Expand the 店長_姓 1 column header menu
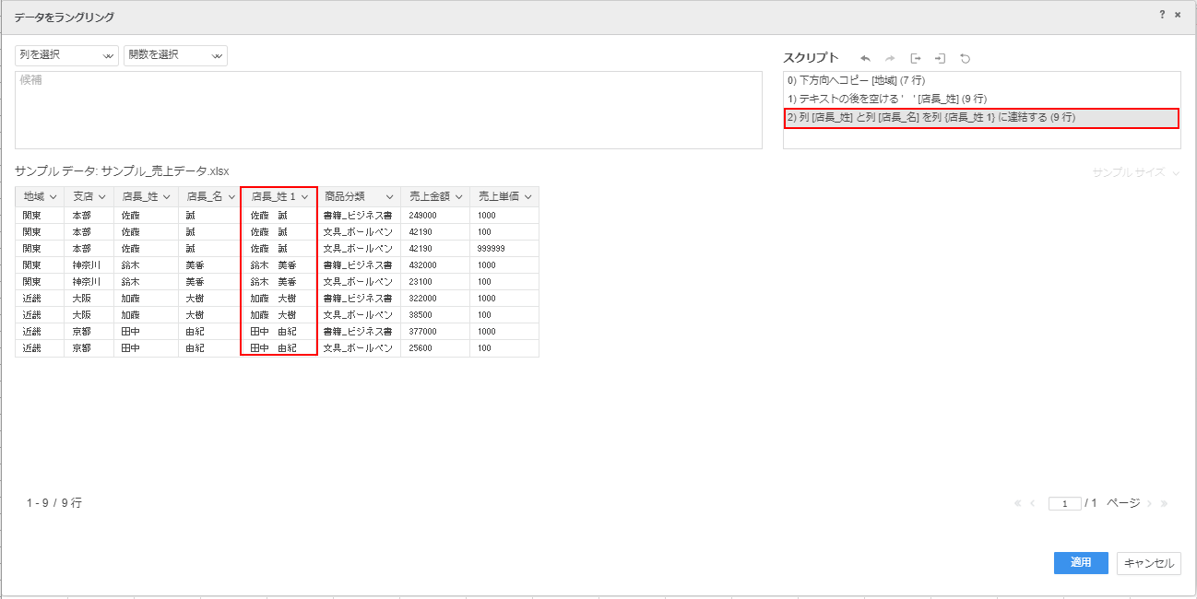 [x=304, y=197]
